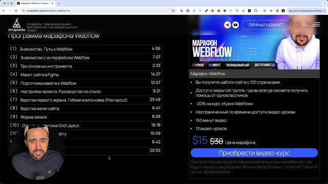
Task: Click the red O-shaped extension icon
Action: click(188, 11)
